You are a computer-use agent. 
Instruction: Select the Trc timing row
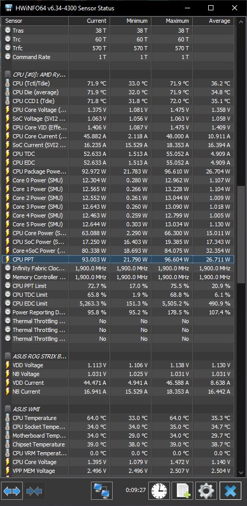pyautogui.click(x=118, y=39)
